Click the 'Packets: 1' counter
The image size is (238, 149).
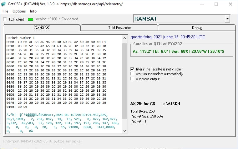point(138,121)
